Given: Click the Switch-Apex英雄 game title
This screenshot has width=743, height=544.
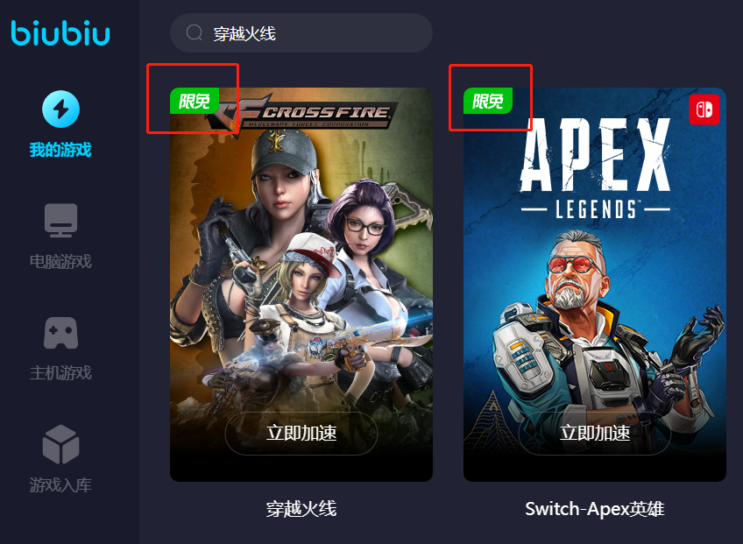Looking at the screenshot, I should click(595, 509).
